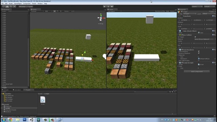Open the GameObject menu
Screen dimensions: 217x122
click(x=18, y=4)
